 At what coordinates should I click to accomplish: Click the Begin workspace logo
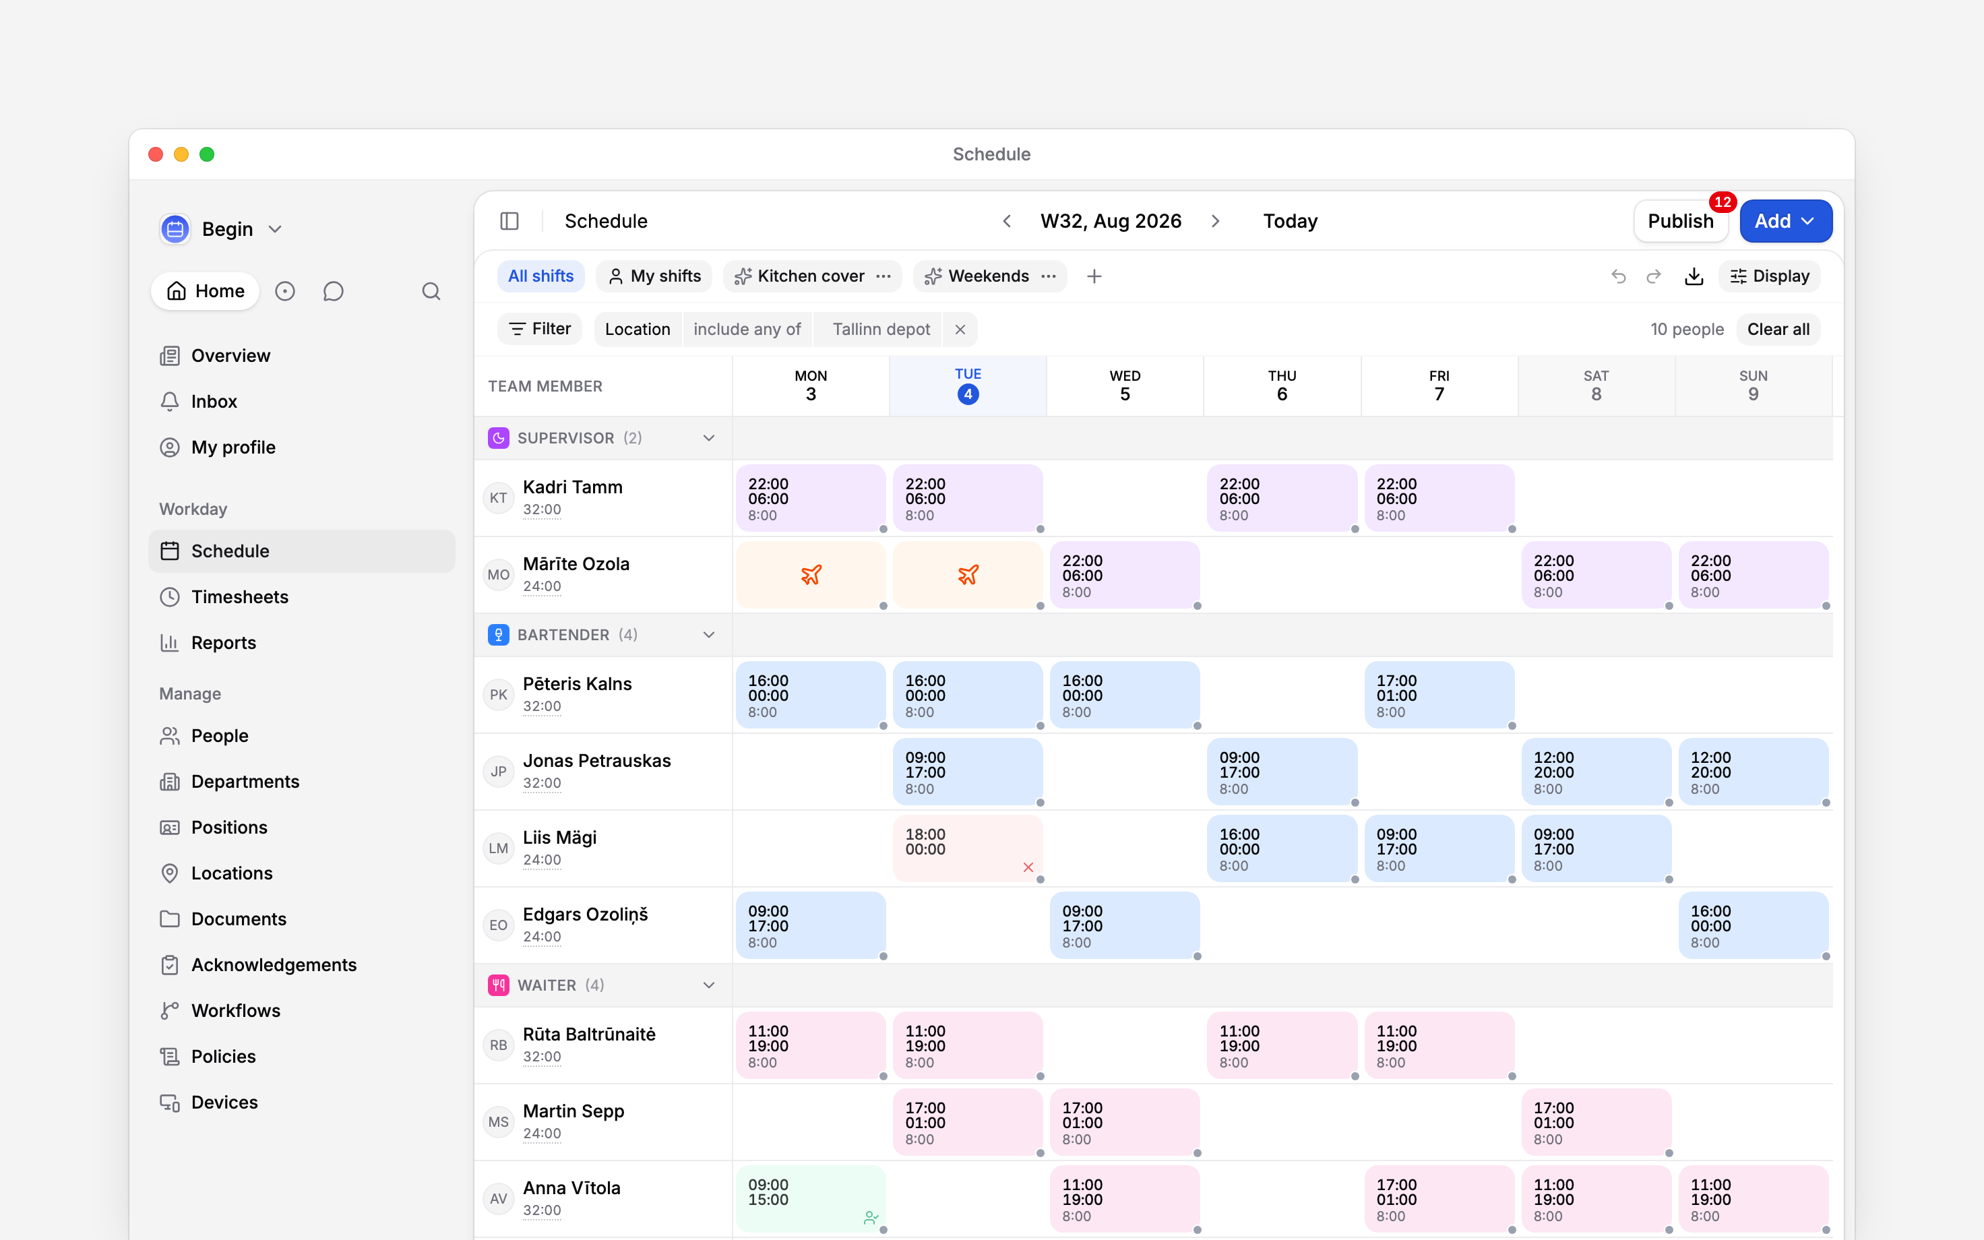click(175, 229)
